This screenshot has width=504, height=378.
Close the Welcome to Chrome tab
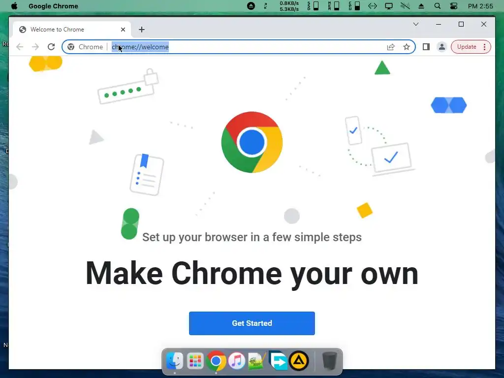tap(123, 30)
